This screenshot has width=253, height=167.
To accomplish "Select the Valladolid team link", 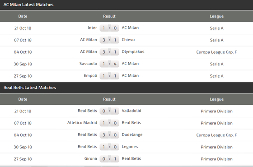I will point(131,111).
